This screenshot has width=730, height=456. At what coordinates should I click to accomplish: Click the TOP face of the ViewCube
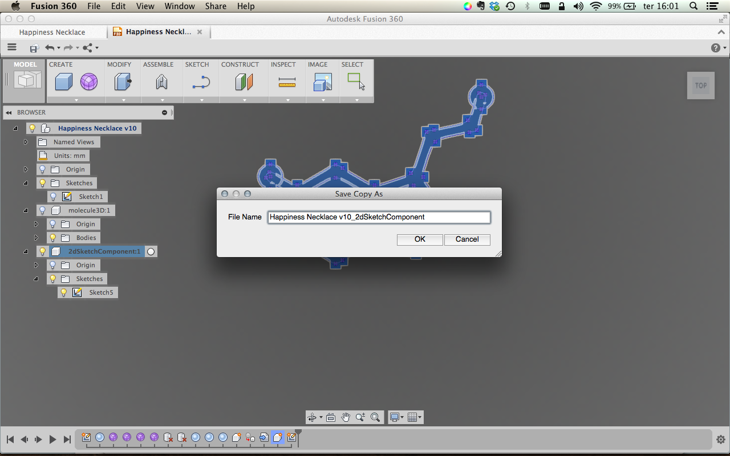coord(701,85)
